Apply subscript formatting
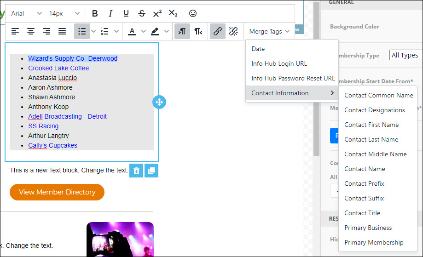Viewport: 423px width, 257px height. click(x=173, y=13)
